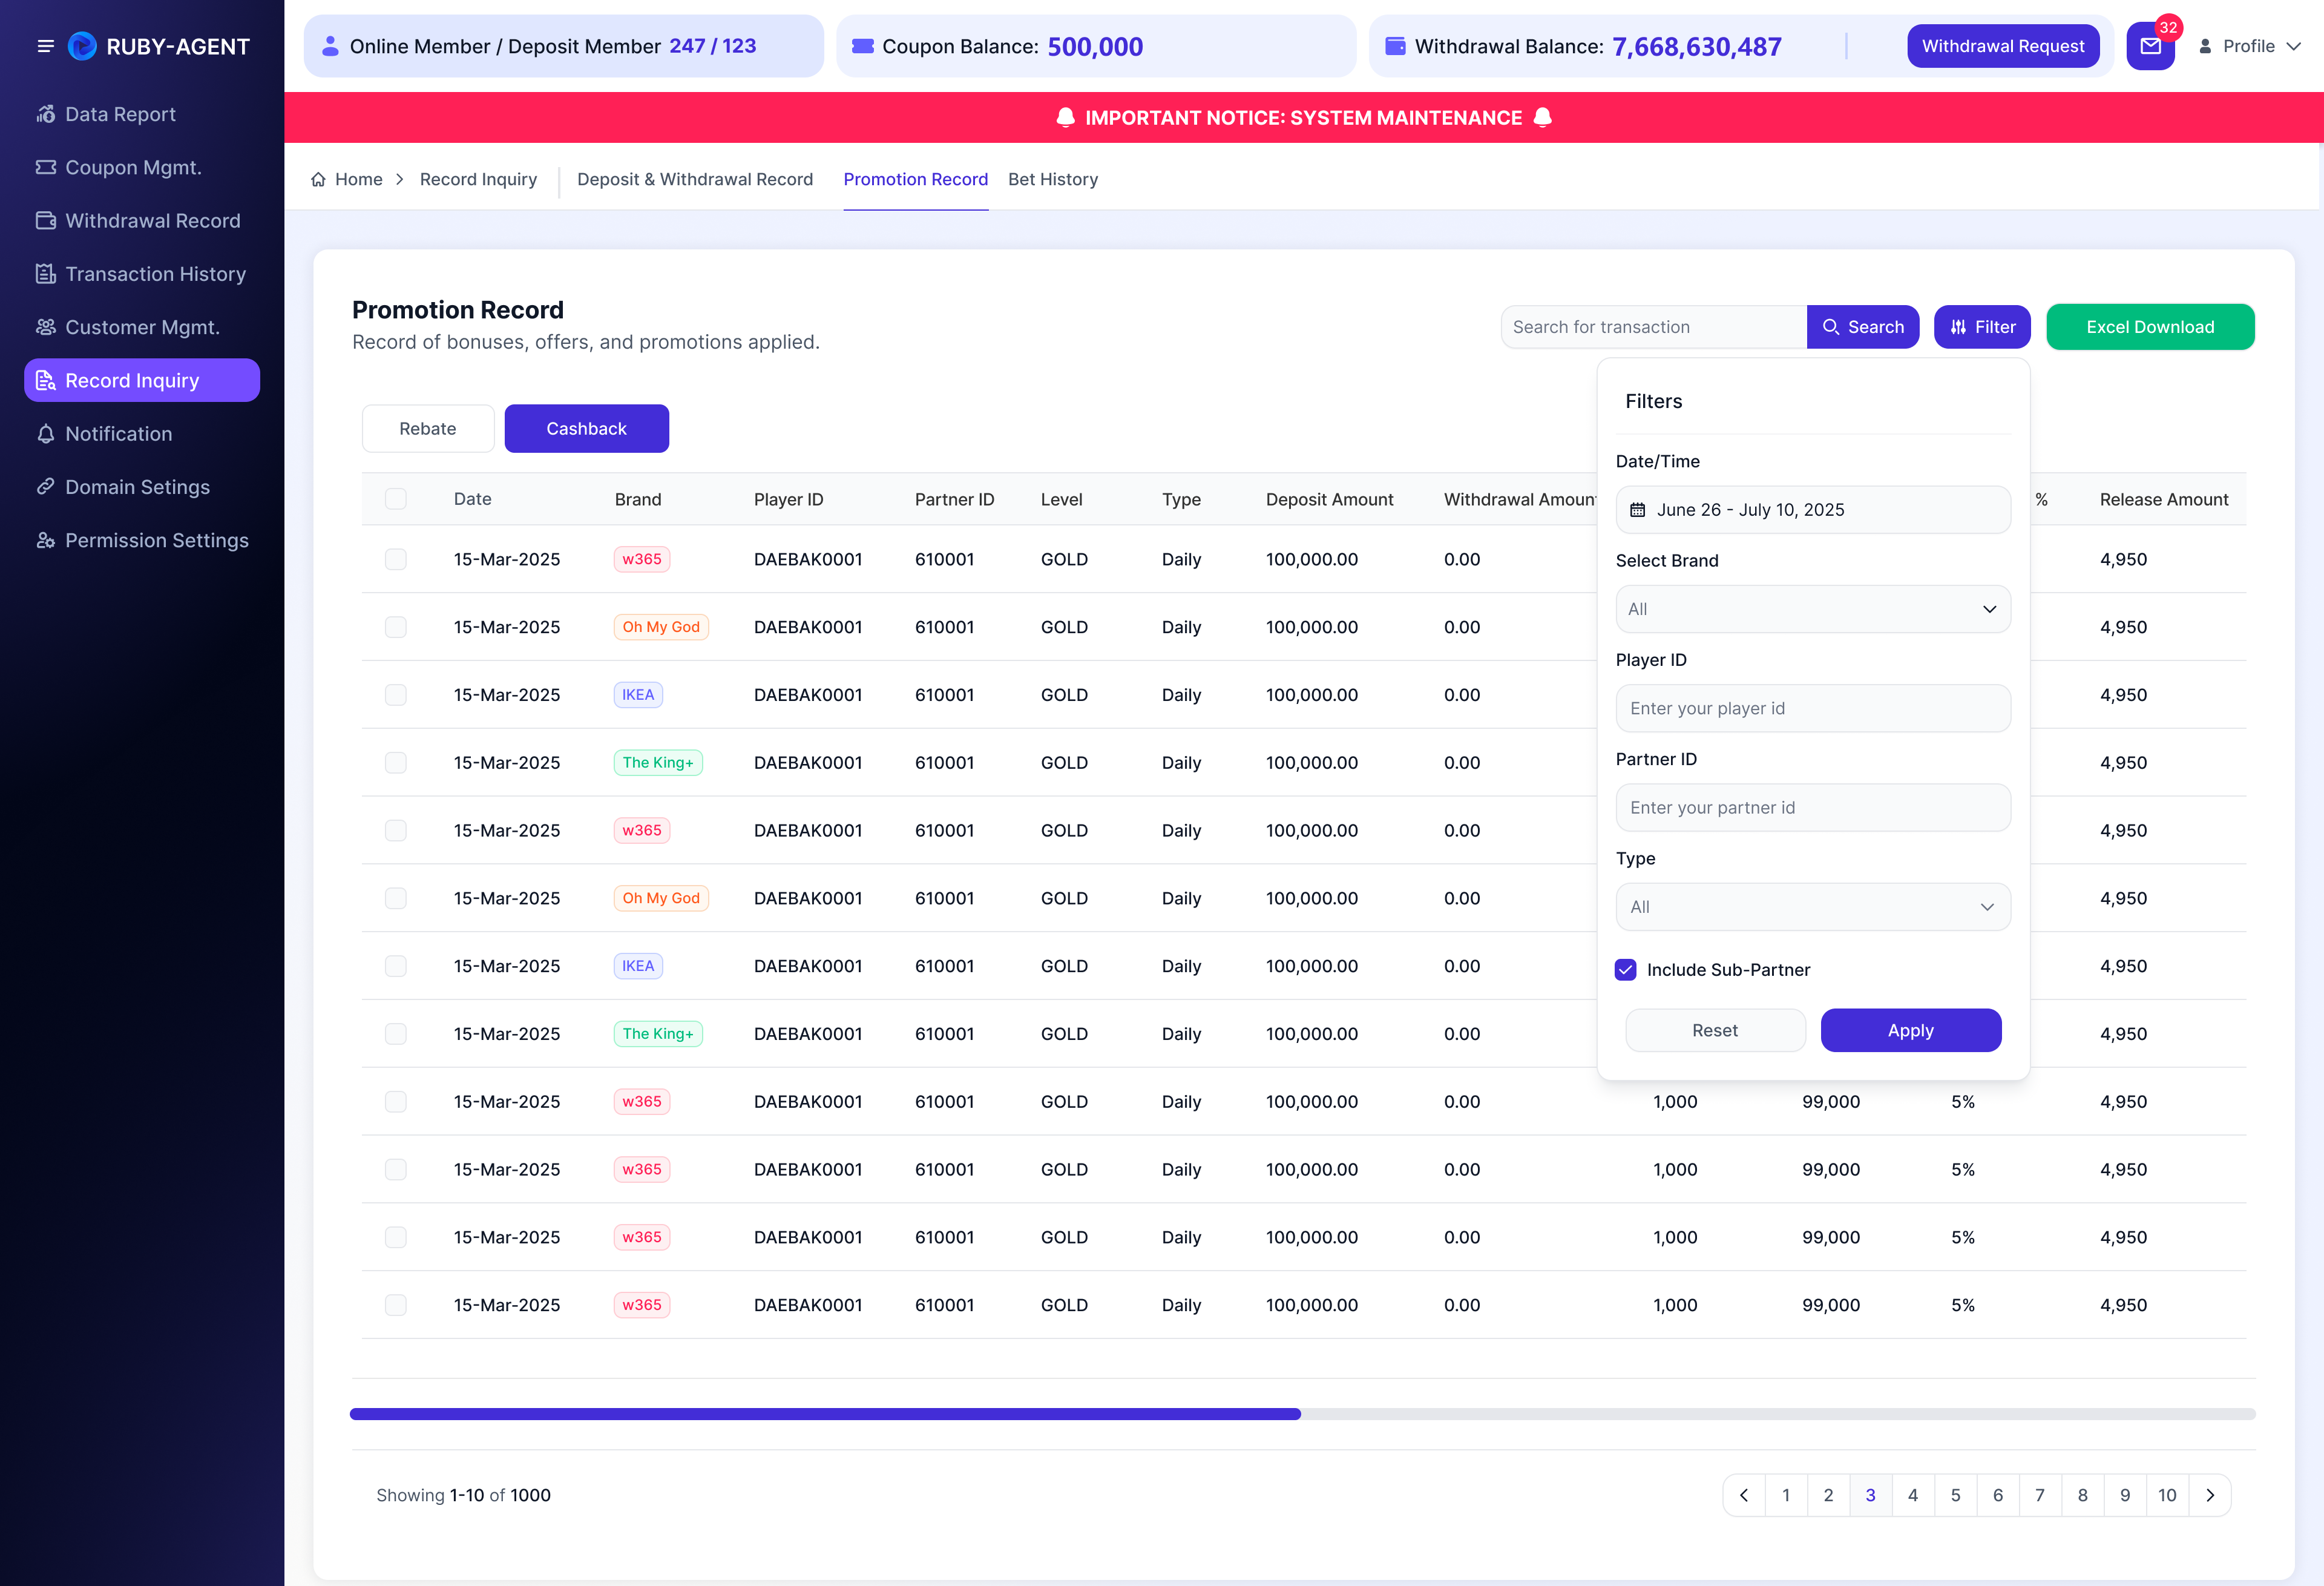2324x1586 pixels.
Task: Toggle select-all checkbox in table header
Action: (396, 499)
